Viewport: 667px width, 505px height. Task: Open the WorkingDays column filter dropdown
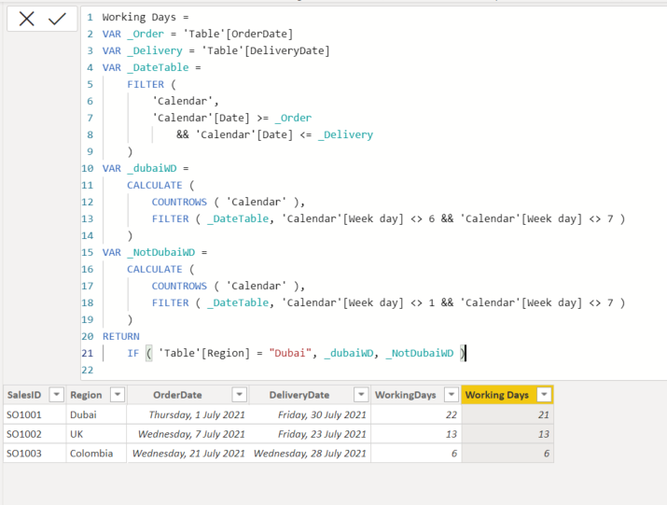pos(451,395)
